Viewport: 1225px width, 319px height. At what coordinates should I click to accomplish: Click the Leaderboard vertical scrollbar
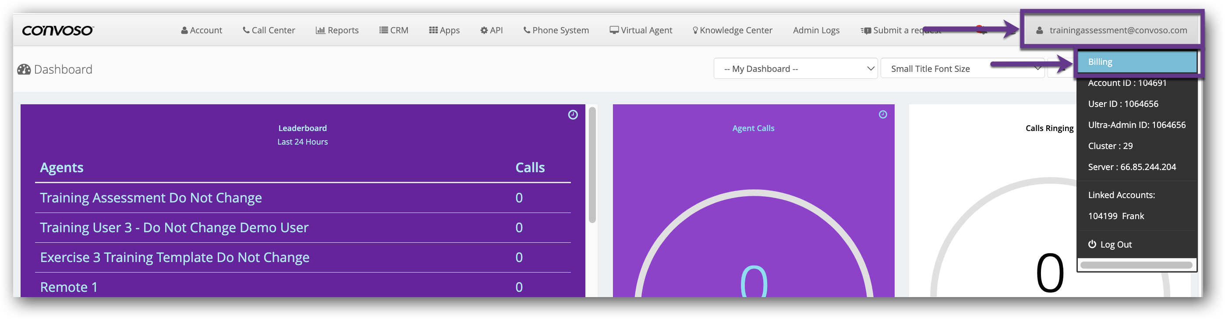pyautogui.click(x=592, y=165)
